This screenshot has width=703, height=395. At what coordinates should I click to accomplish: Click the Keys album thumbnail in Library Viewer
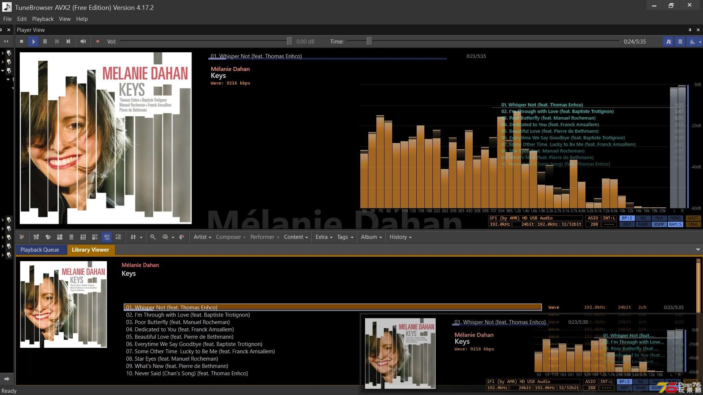click(63, 304)
